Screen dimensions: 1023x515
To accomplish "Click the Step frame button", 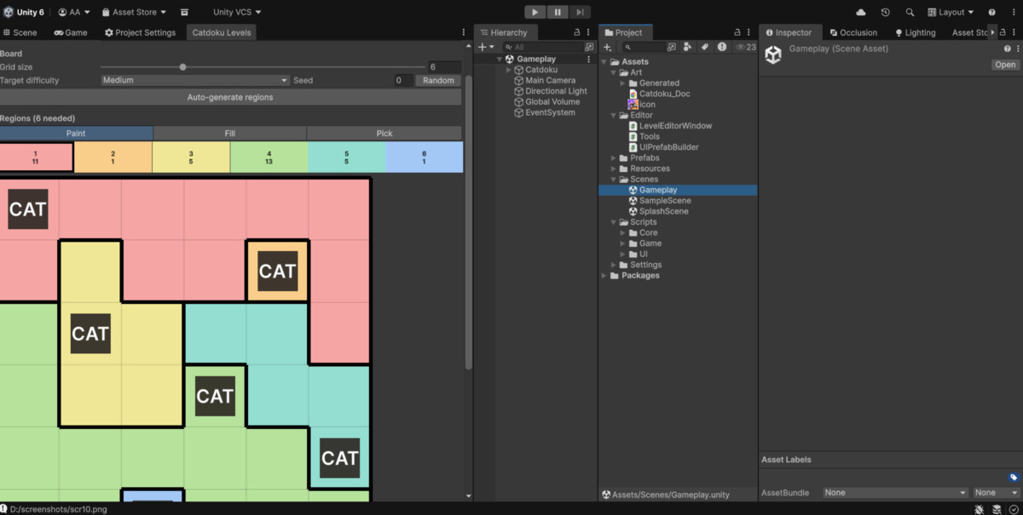I will pyautogui.click(x=580, y=12).
